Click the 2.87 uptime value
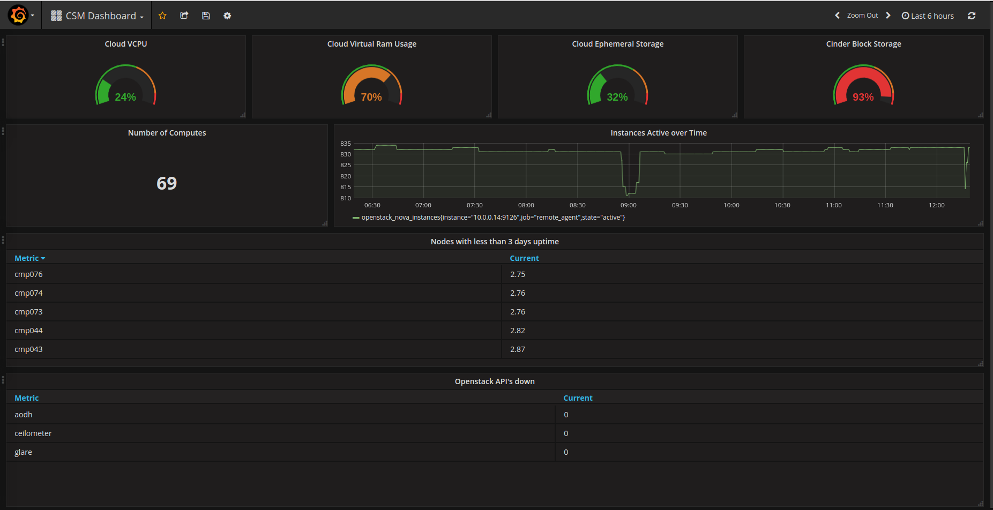The height and width of the screenshot is (510, 993). 518,349
